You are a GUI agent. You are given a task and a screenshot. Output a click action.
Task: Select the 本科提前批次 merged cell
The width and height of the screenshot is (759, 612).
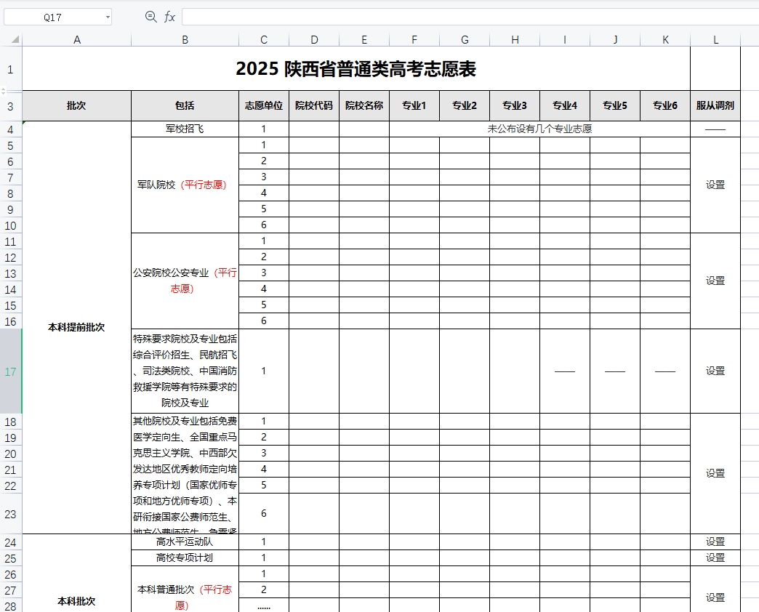pyautogui.click(x=76, y=327)
